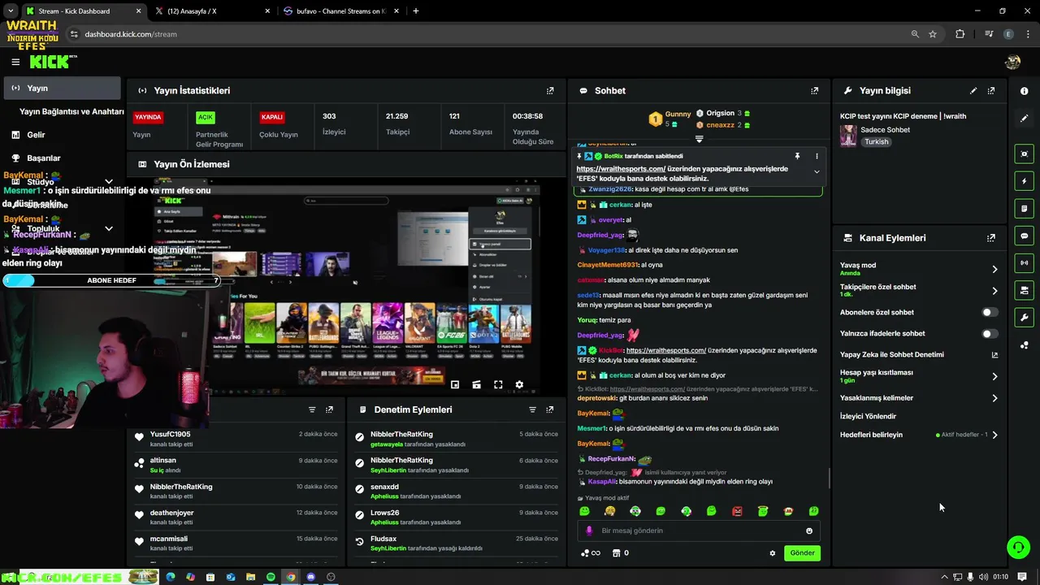Image resolution: width=1040 pixels, height=585 pixels.
Task: Expand Yasaklanmış kelimeler settings
Action: tap(994, 398)
